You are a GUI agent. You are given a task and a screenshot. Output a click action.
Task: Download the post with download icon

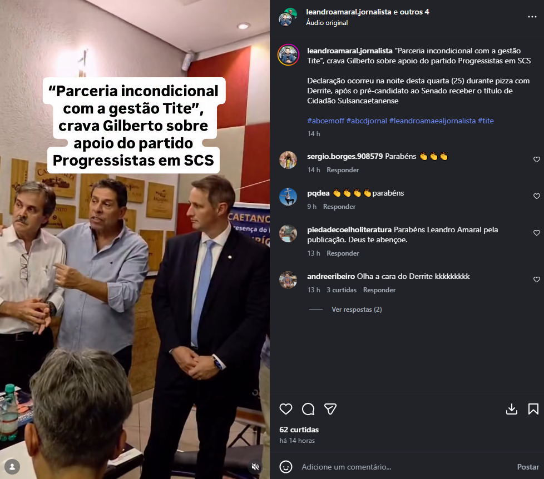(x=511, y=409)
